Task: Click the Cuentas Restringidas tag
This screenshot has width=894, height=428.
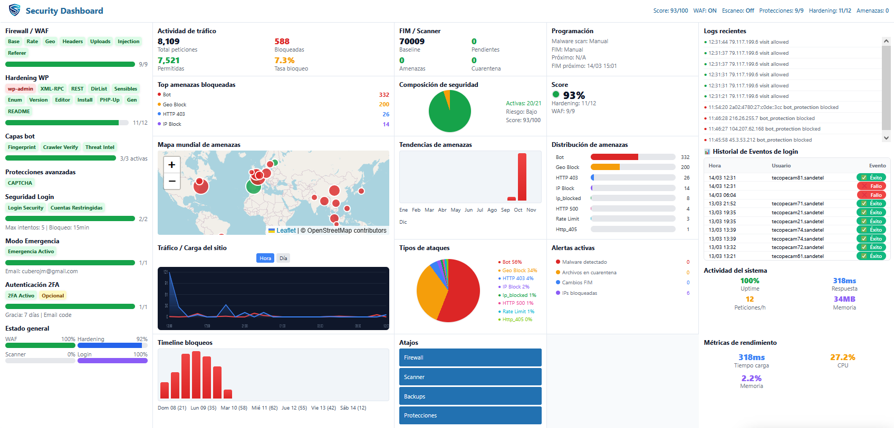Action: coord(76,208)
